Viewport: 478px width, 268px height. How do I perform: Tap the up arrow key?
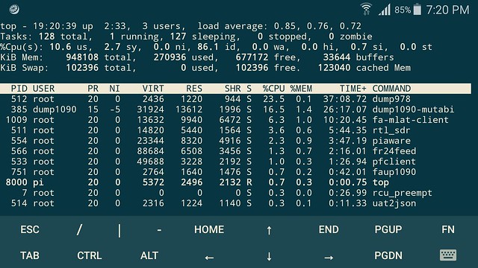pyautogui.click(x=269, y=230)
